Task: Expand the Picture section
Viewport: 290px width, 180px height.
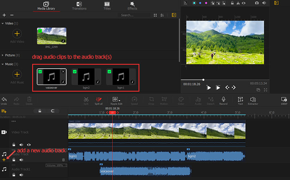Action: click(2, 55)
